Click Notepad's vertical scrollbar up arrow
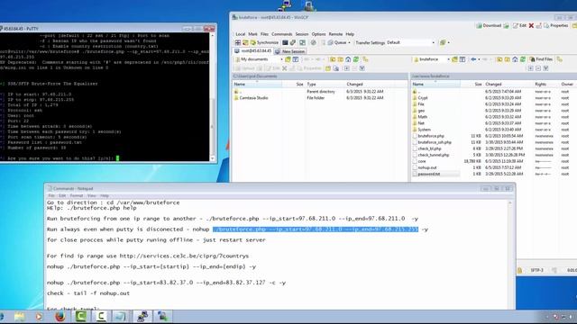This screenshot has height=324, width=577. pyautogui.click(x=510, y=203)
